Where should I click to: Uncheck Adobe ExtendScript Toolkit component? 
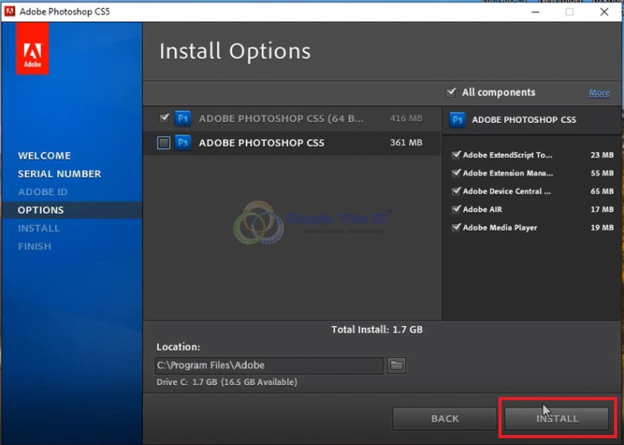pos(456,155)
